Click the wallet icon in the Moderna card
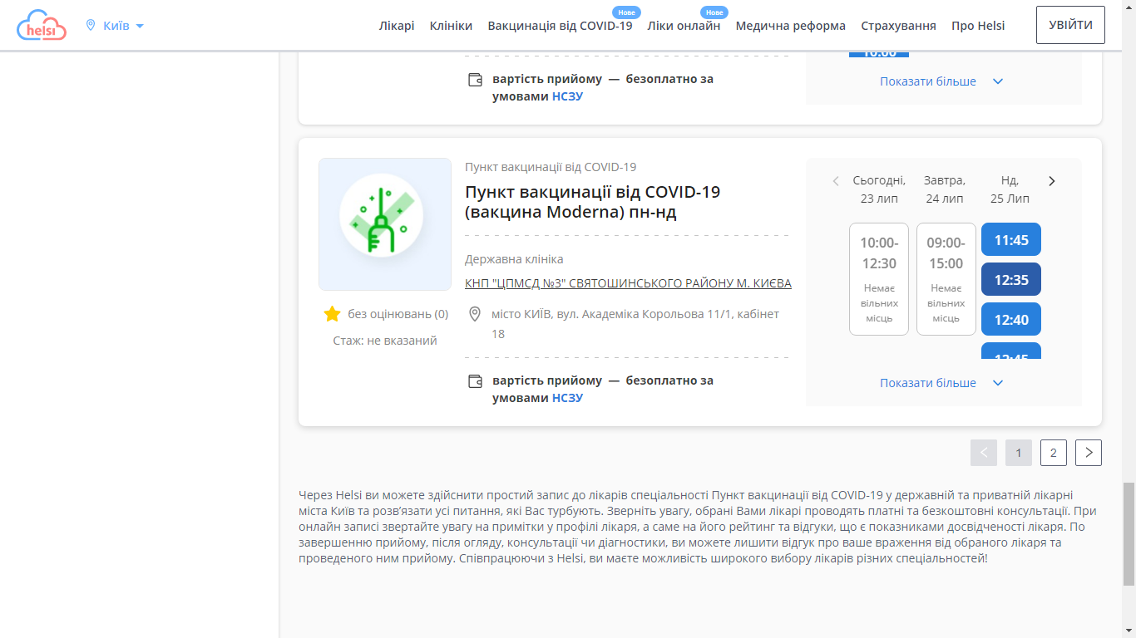This screenshot has width=1136, height=638. [x=475, y=381]
